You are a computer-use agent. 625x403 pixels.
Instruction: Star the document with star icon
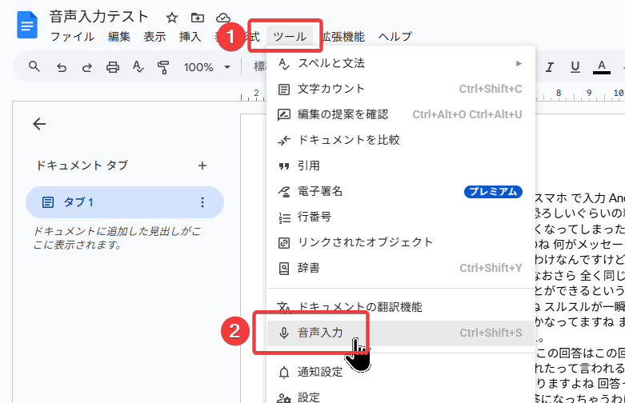(x=172, y=18)
